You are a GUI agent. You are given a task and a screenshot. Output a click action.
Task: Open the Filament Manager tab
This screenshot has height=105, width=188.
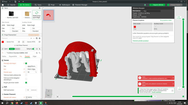coord(80,5)
